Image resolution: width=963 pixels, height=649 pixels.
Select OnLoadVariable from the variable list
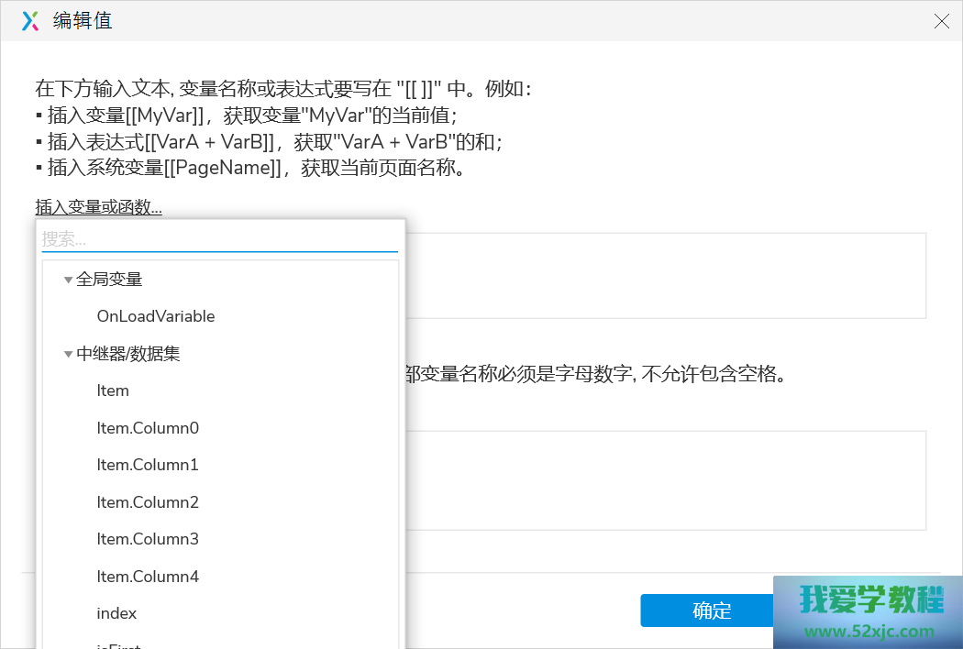pyautogui.click(x=155, y=316)
